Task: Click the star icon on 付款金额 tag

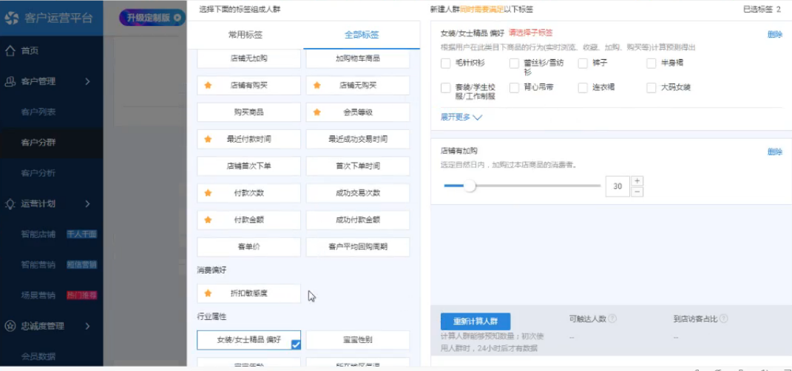Action: 208,219
